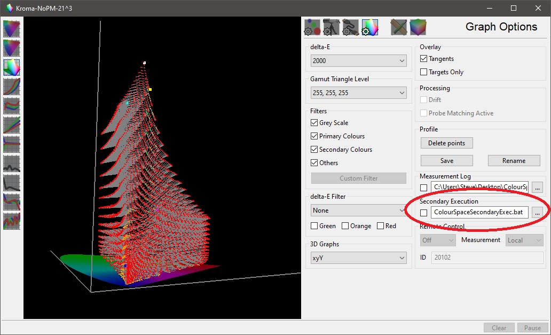The image size is (551, 335).
Task: Click the RGB circles settings icon
Action: pos(312,27)
